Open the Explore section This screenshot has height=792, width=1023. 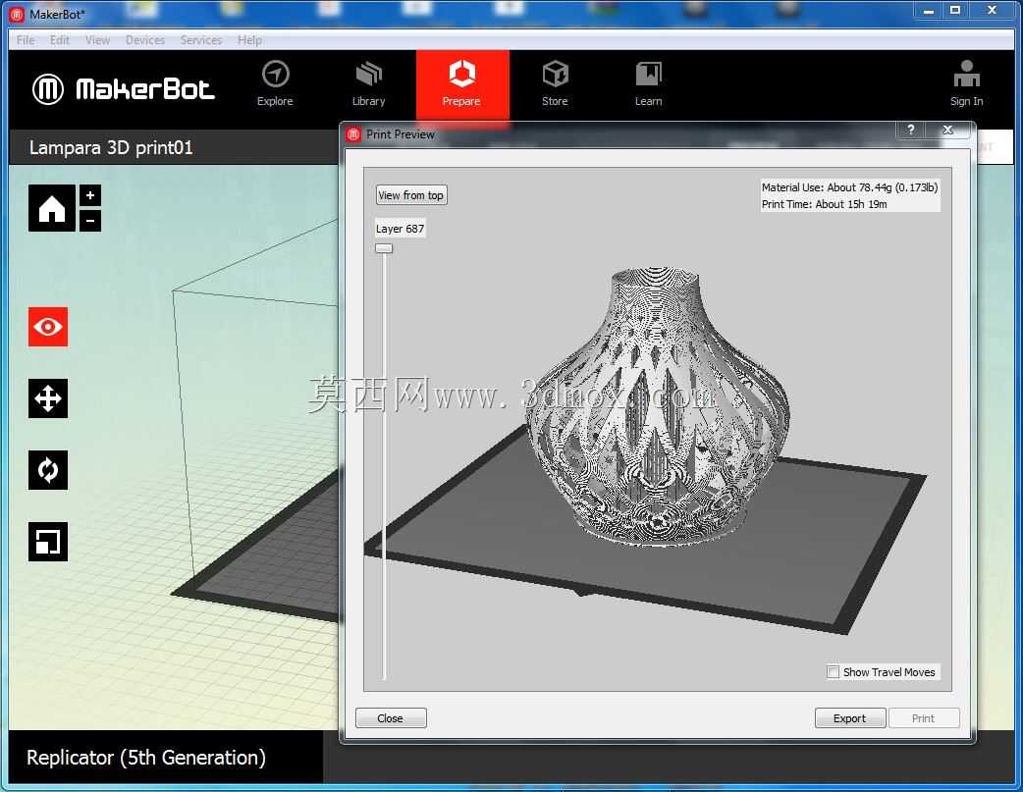[275, 84]
